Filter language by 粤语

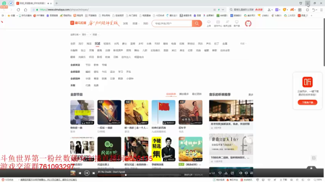pos(96,78)
